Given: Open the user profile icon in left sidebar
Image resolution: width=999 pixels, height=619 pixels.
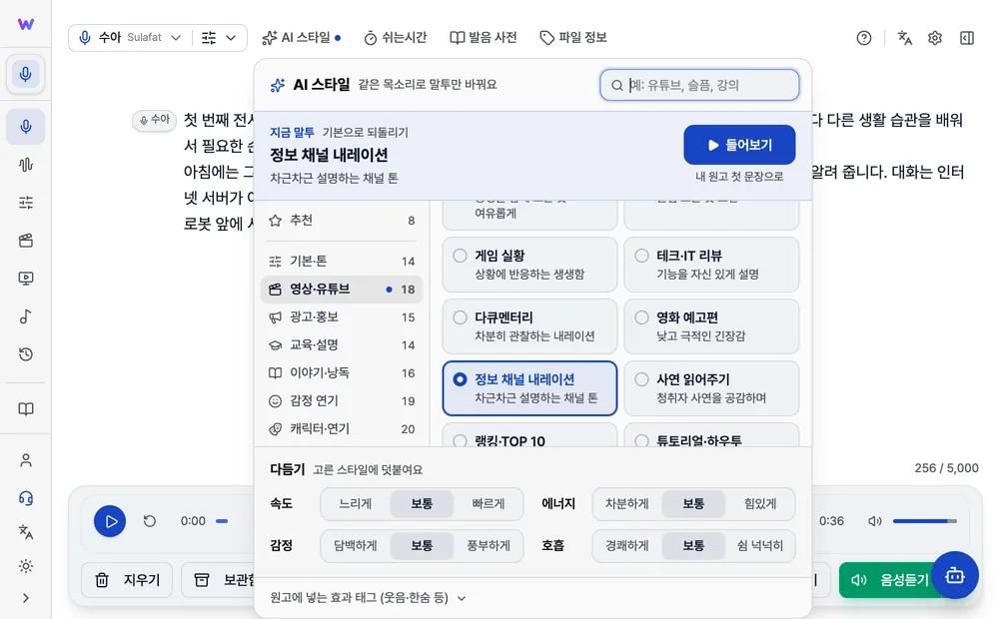Looking at the screenshot, I should coord(26,460).
